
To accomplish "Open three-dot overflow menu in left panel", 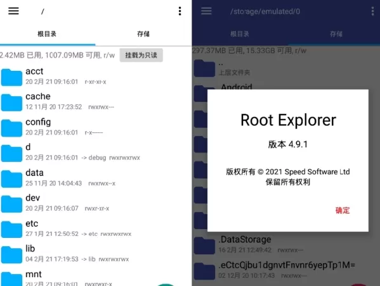I will (x=180, y=11).
